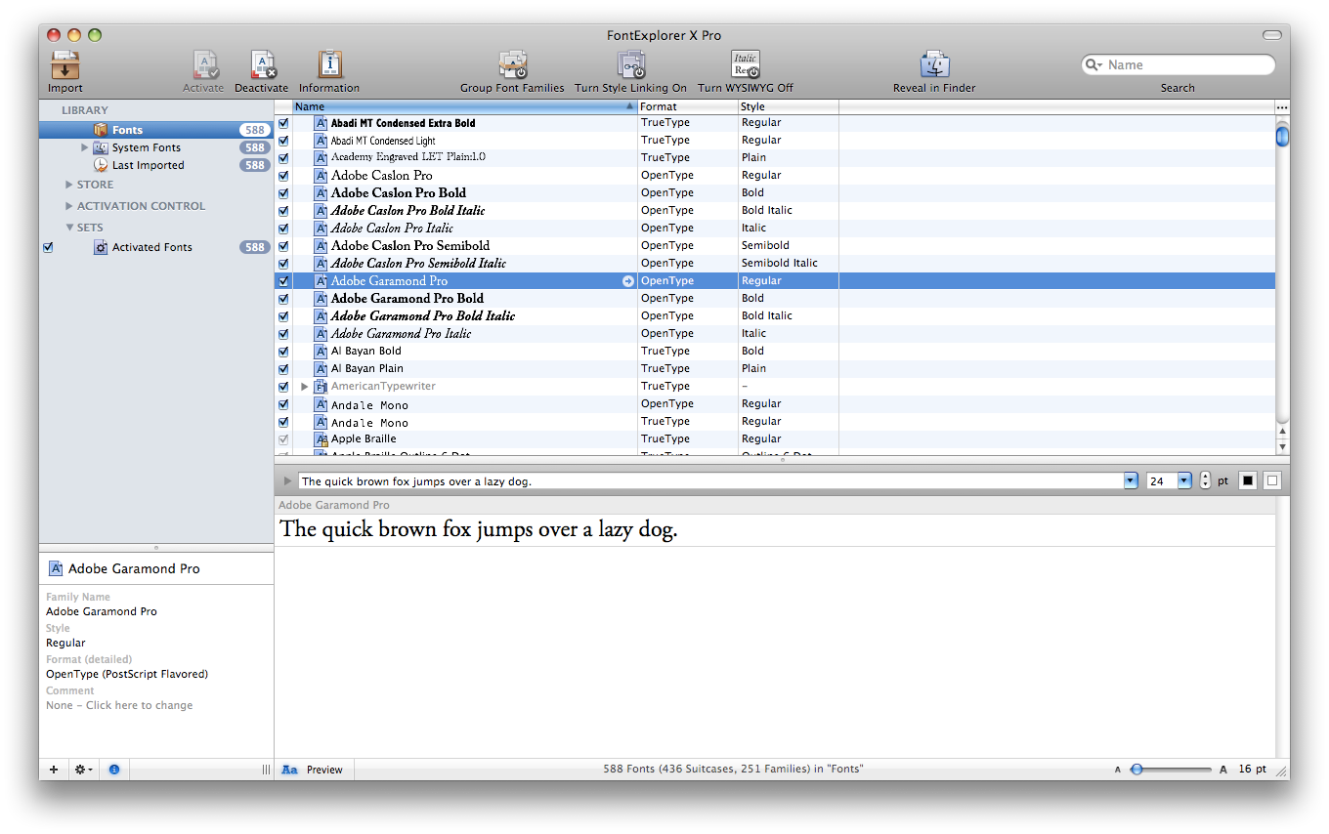Select Fonts library icon in sidebar
Viewport: 1329px width, 834px height.
[x=101, y=130]
